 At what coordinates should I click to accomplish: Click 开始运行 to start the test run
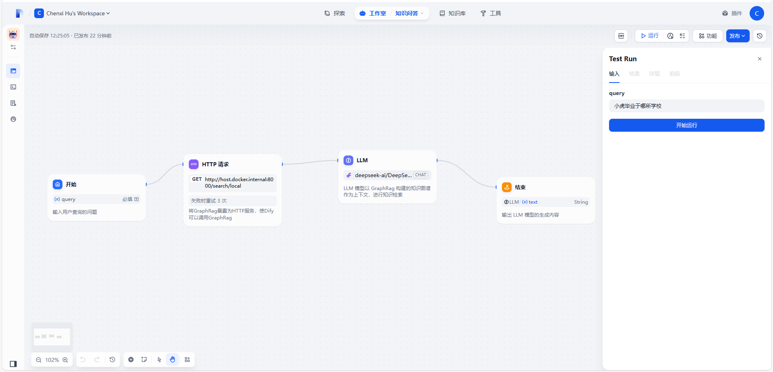686,125
